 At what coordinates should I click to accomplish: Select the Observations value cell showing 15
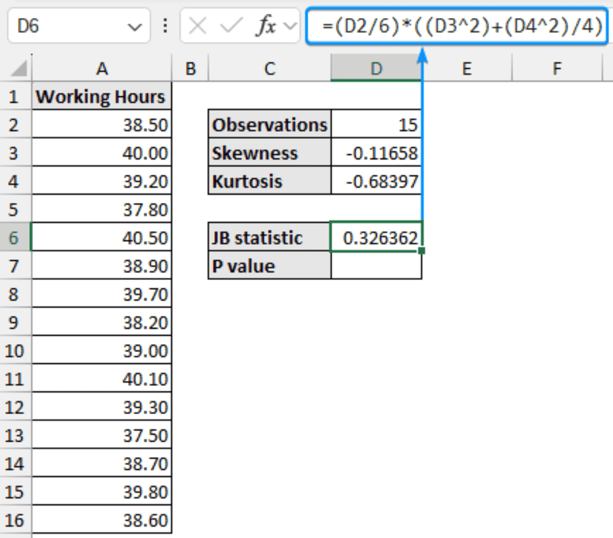point(376,125)
